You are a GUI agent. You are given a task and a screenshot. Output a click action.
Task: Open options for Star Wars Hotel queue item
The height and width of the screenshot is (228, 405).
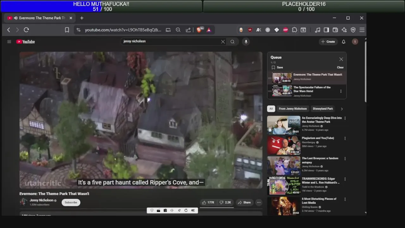[x=341, y=91]
